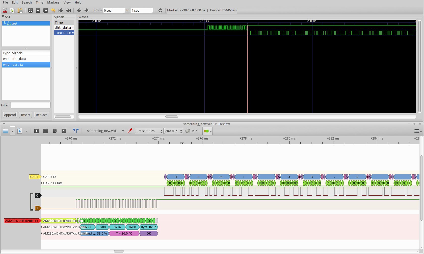Click the Cut scissors icon in GTKWave

(5, 10)
